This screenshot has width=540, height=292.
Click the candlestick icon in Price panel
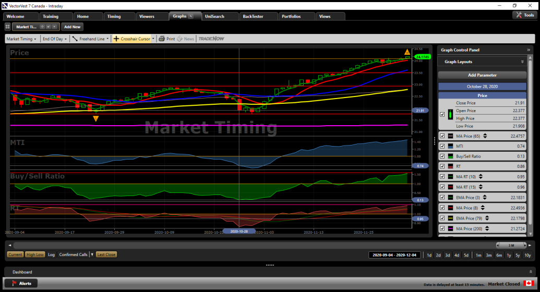pyautogui.click(x=450, y=115)
